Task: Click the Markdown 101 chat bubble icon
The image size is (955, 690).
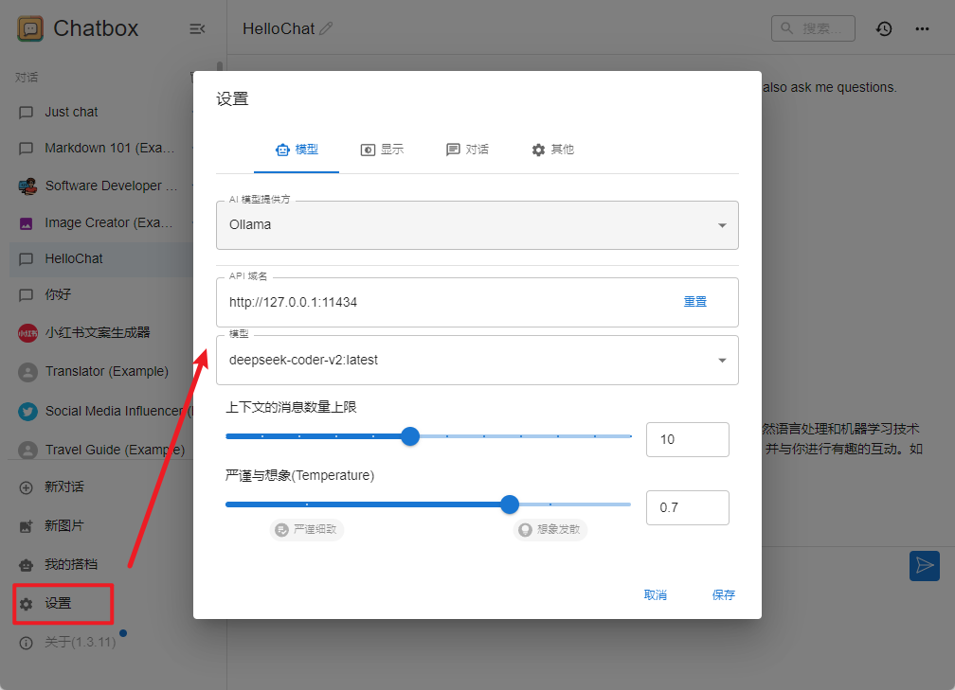Action: (27, 149)
